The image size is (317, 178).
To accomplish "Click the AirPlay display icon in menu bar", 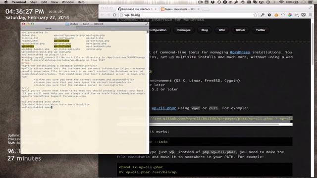I will click(261, 2).
